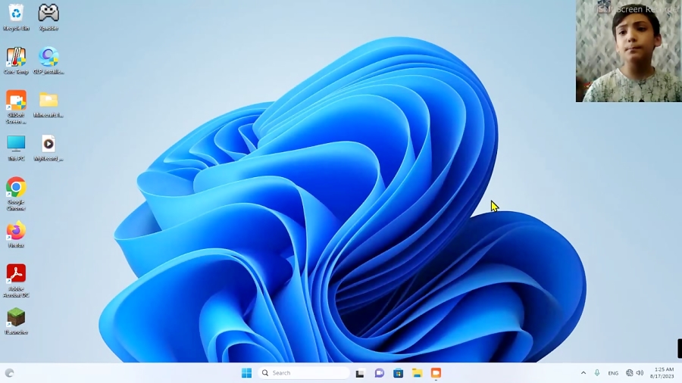Select the Minecraft folder on the desktop
This screenshot has width=682, height=383.
48,104
